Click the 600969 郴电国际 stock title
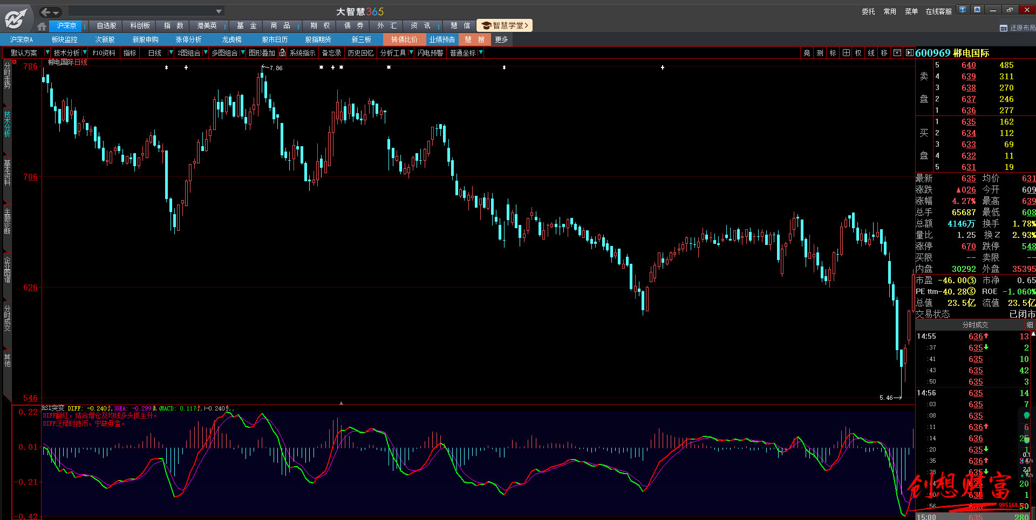The width and height of the screenshot is (1036, 520). coord(952,53)
